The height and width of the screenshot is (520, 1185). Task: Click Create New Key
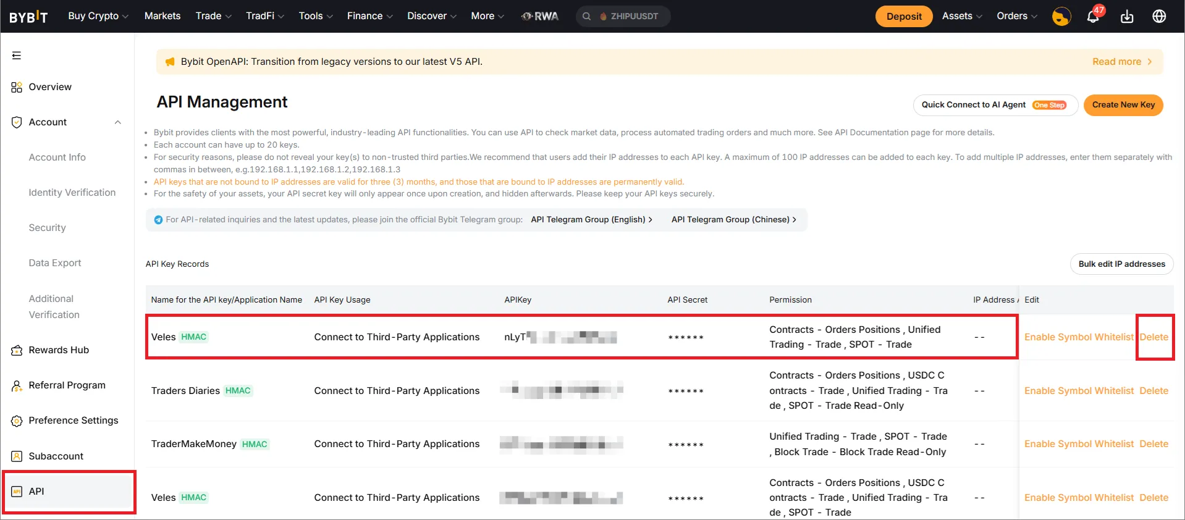pyautogui.click(x=1123, y=105)
